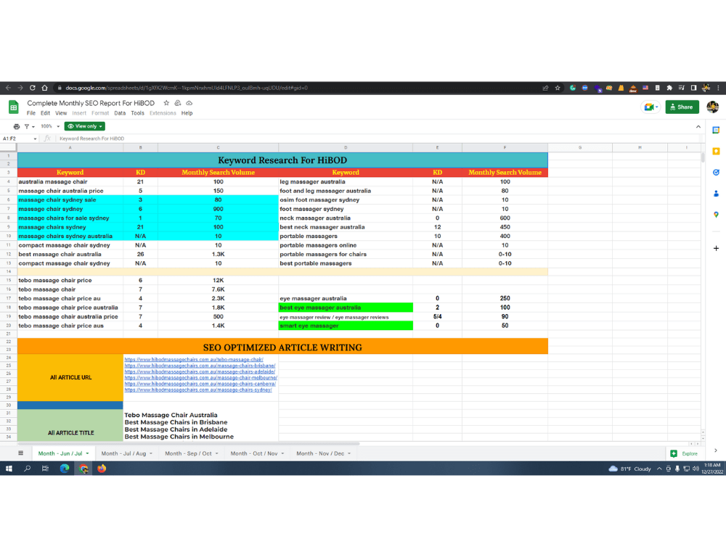726x544 pixels.
Task: Open the 100% zoom dropdown
Action: (x=50, y=126)
